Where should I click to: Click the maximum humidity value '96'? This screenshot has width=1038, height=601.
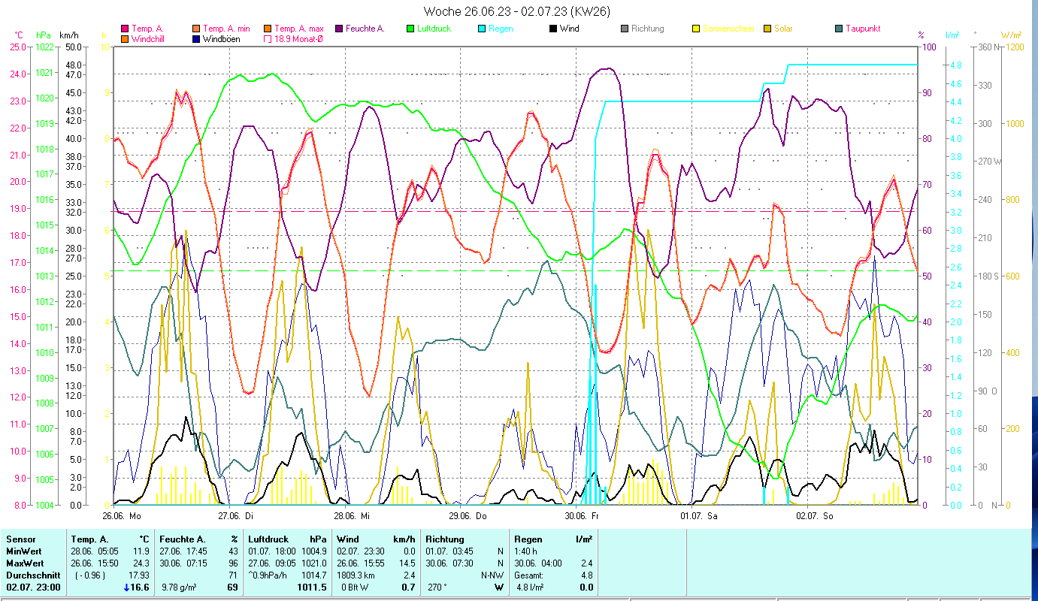click(x=233, y=563)
